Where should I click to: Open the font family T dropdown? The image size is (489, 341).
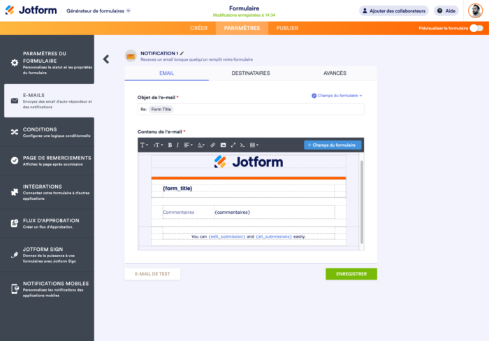point(144,145)
